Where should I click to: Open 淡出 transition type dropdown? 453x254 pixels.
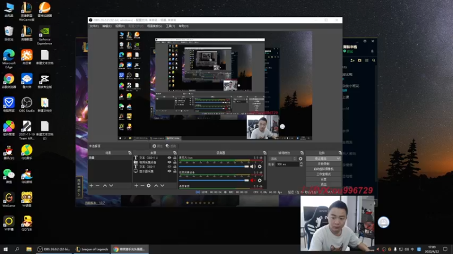(283, 159)
